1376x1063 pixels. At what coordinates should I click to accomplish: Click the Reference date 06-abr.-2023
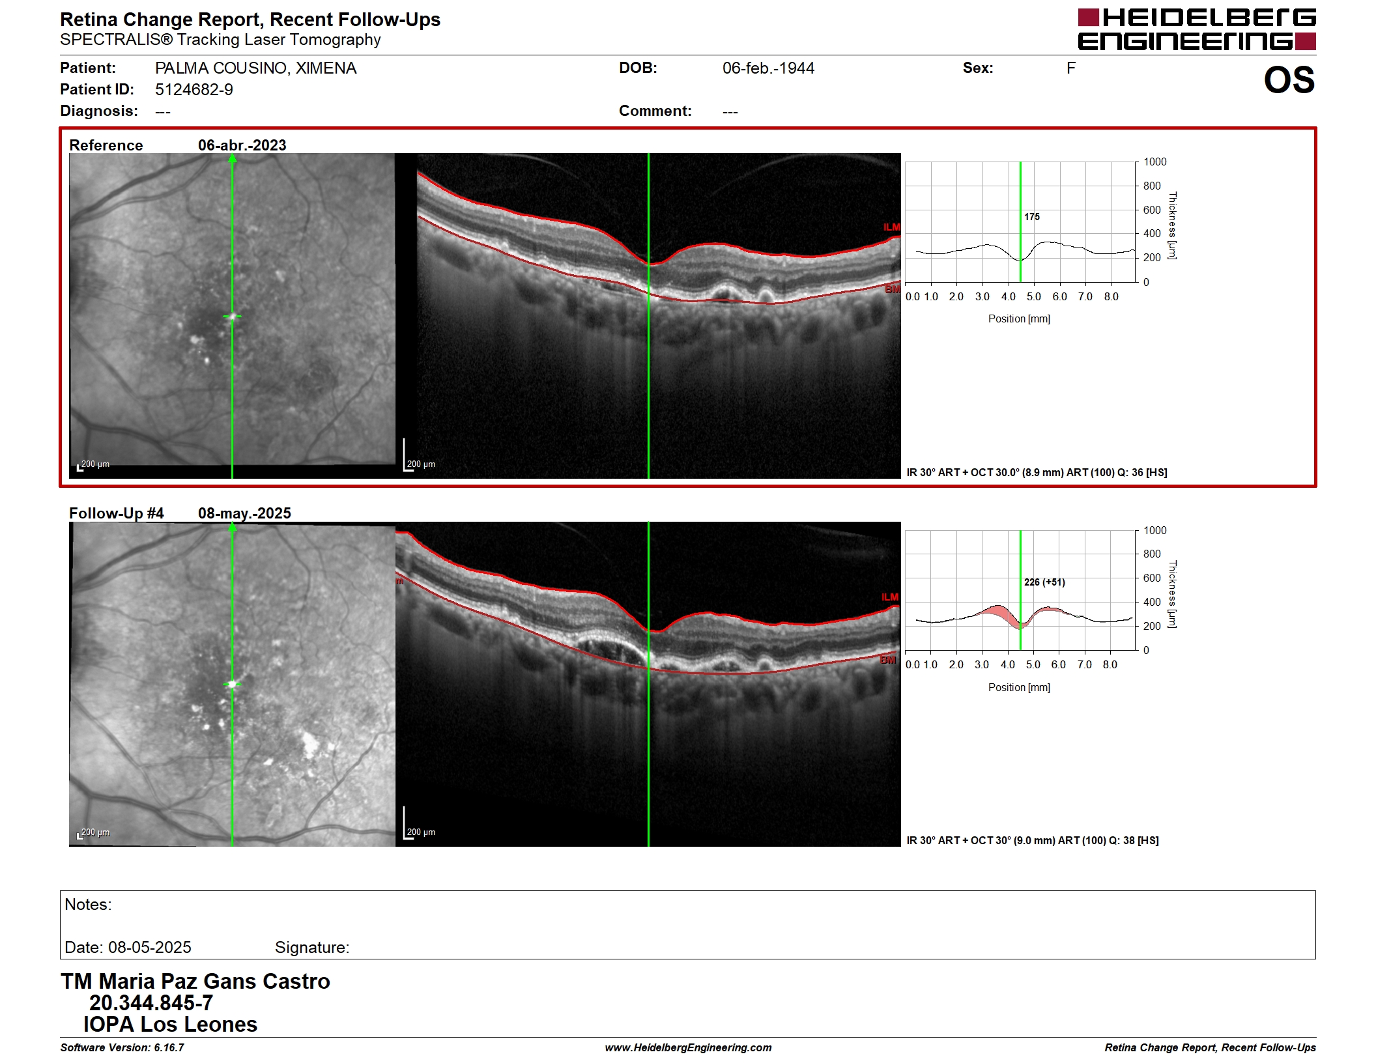pyautogui.click(x=242, y=145)
